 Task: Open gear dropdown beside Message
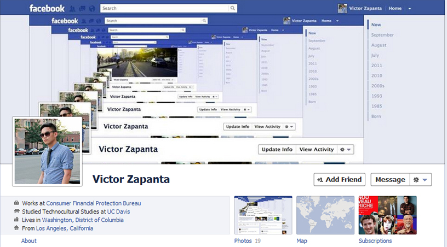tap(421, 180)
